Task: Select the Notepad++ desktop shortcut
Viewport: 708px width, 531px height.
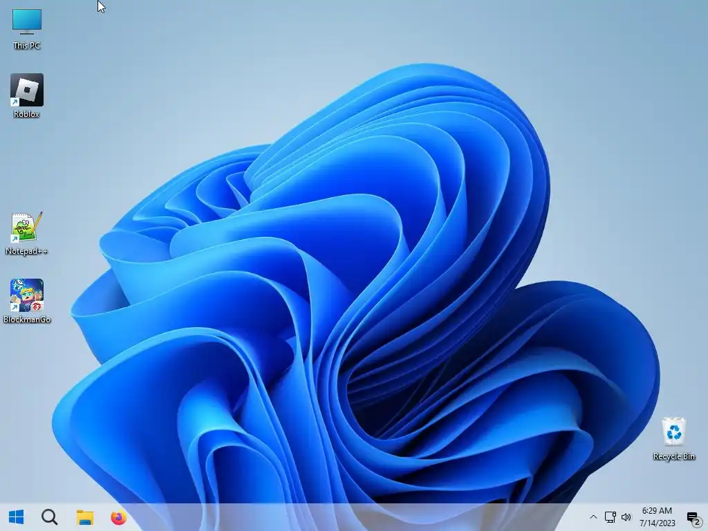Action: [27, 234]
